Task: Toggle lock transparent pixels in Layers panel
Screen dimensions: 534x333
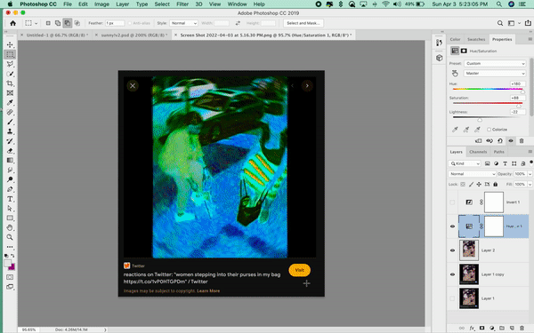Action: [x=463, y=184]
